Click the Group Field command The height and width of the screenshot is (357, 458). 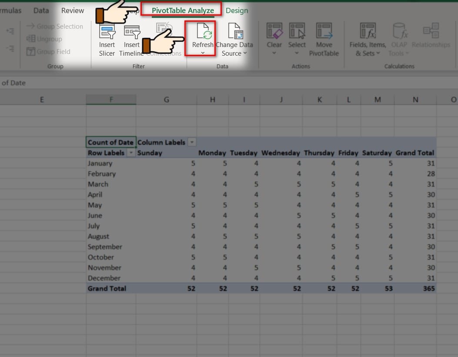click(x=48, y=52)
